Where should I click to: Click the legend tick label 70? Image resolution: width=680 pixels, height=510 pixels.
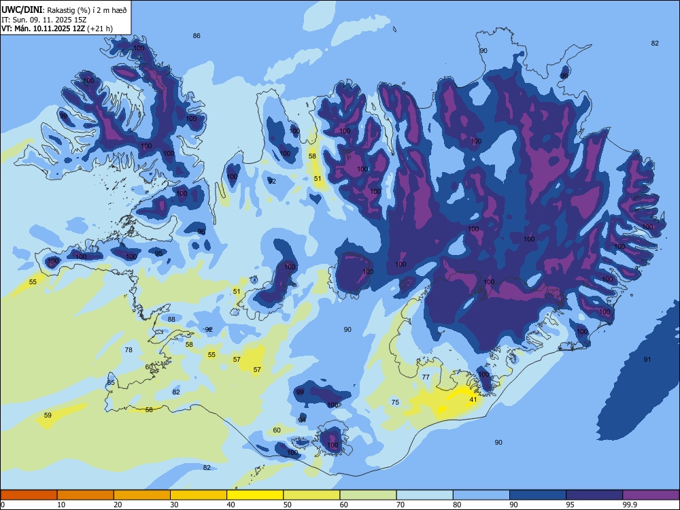401,505
